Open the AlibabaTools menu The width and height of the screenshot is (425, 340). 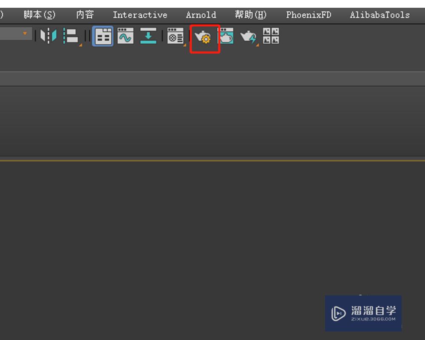(380, 15)
